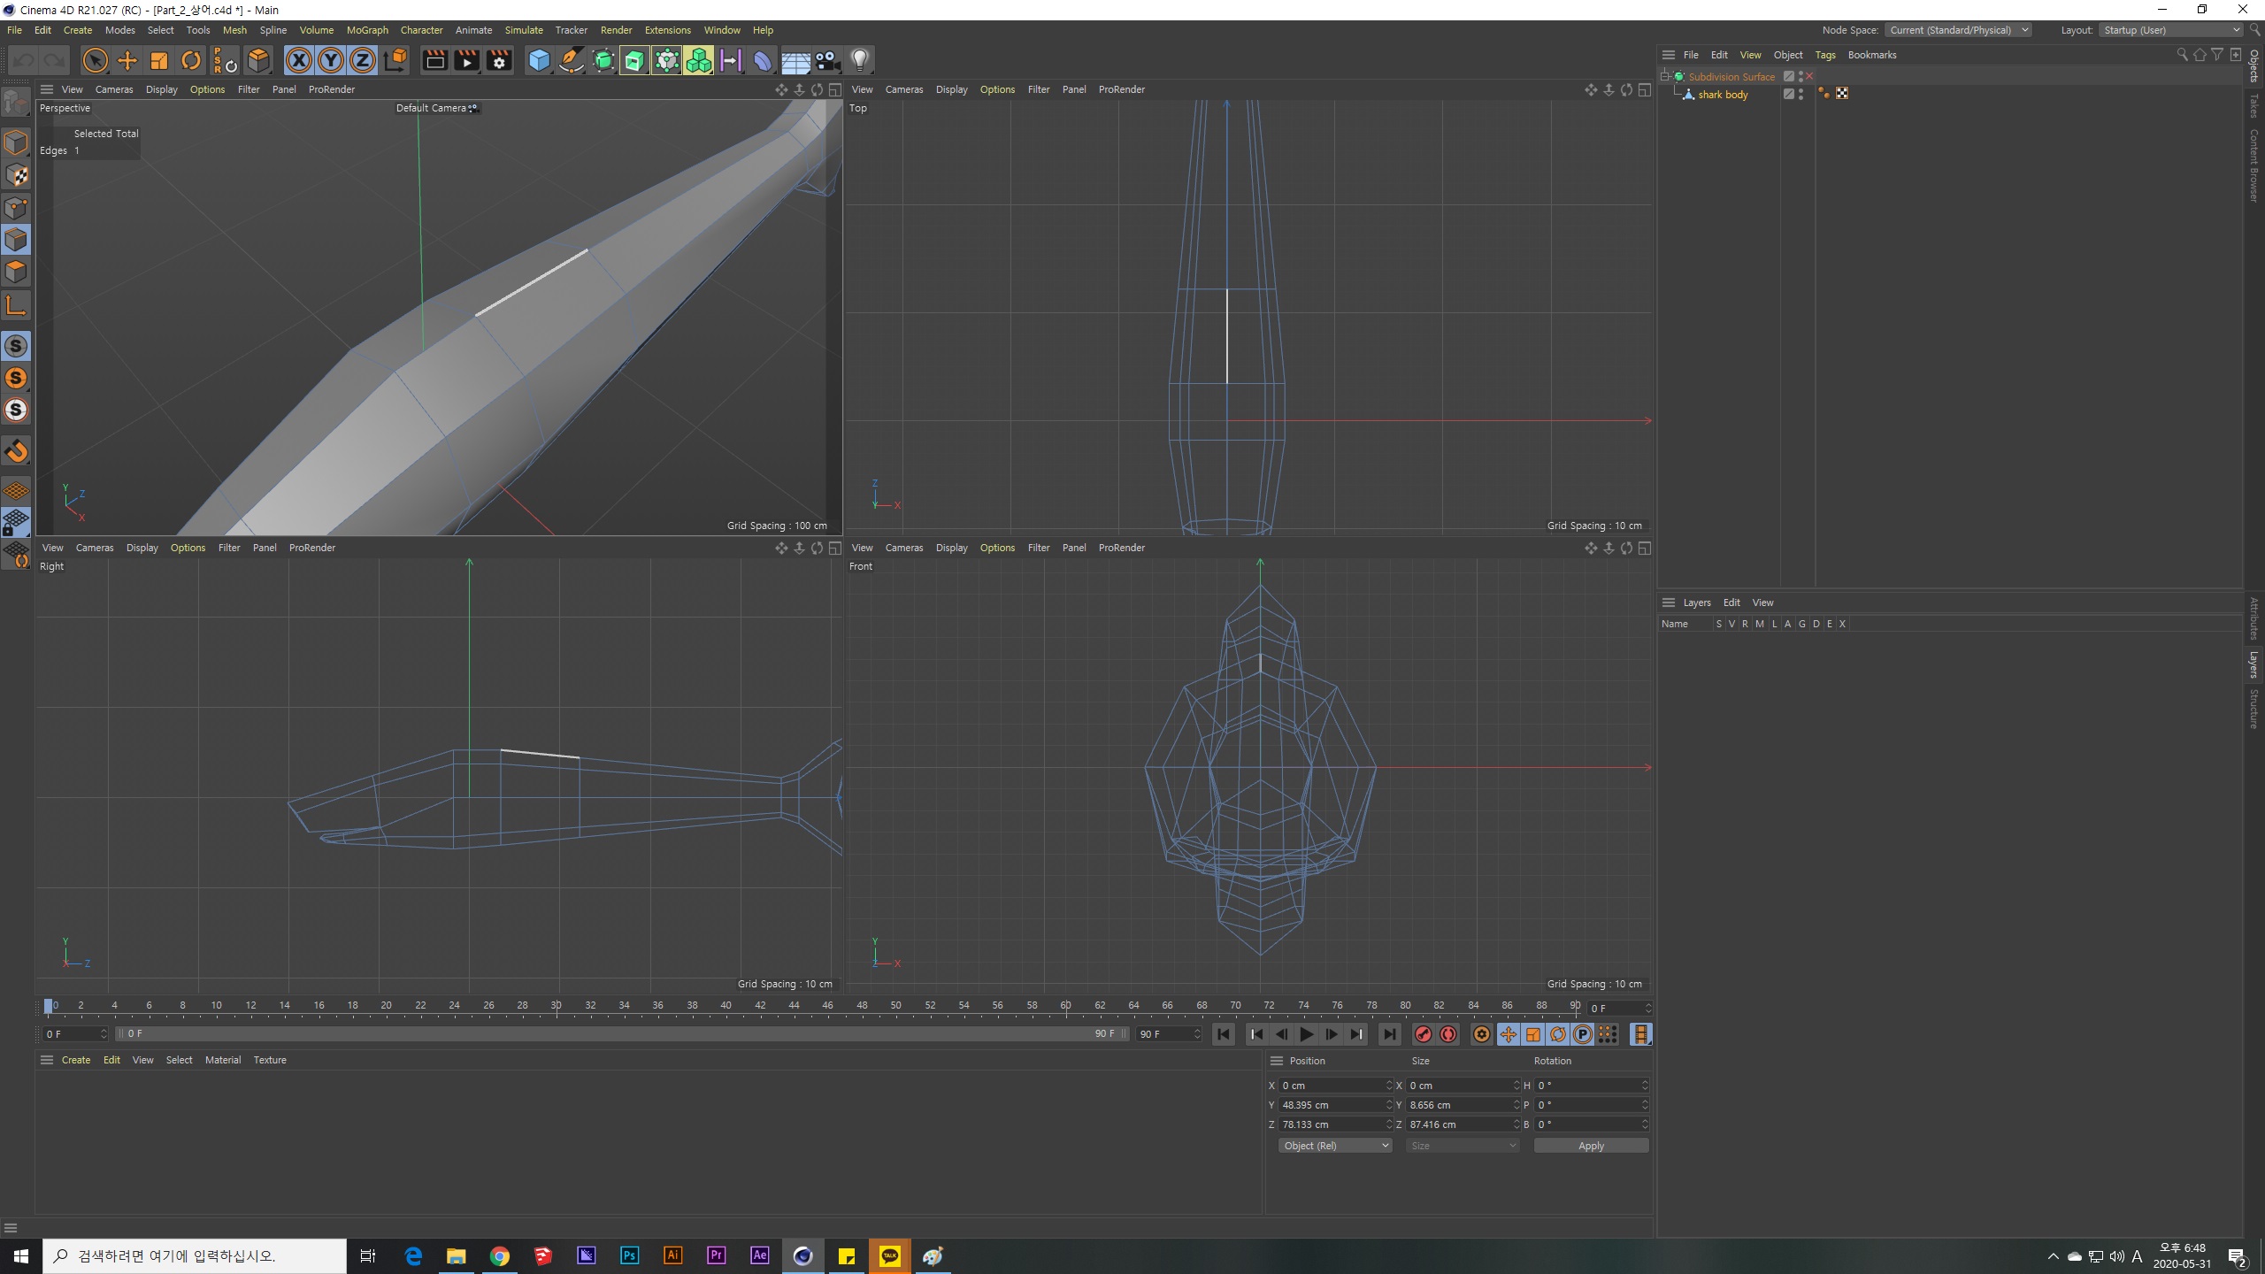Image resolution: width=2265 pixels, height=1274 pixels.
Task: Open the Object (Rel) coordinate dropdown
Action: (1335, 1146)
